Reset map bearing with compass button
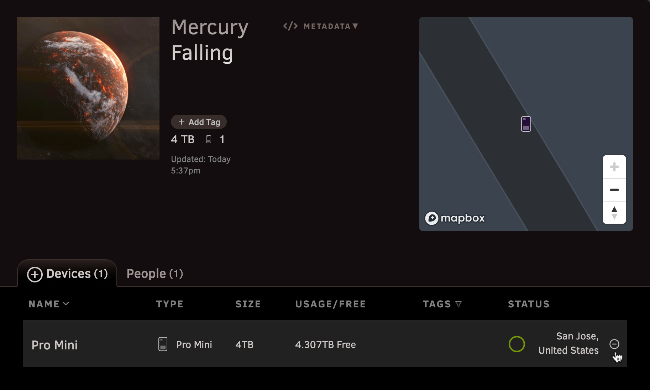This screenshot has width=650, height=390. [x=614, y=213]
